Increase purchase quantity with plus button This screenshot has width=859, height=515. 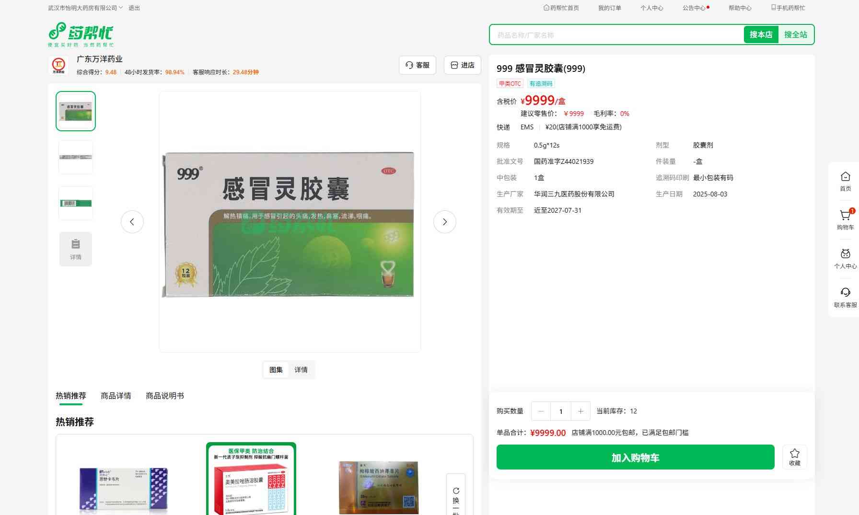click(x=580, y=411)
